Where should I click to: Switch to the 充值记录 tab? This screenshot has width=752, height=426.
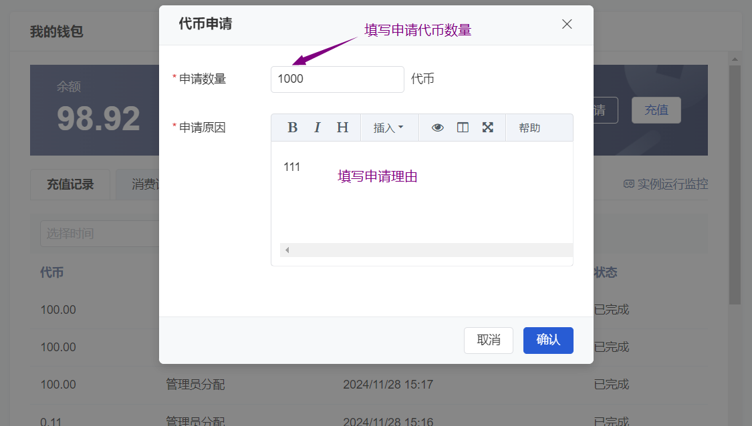tap(70, 184)
